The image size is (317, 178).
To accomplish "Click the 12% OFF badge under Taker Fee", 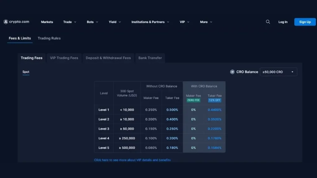I will [215, 100].
